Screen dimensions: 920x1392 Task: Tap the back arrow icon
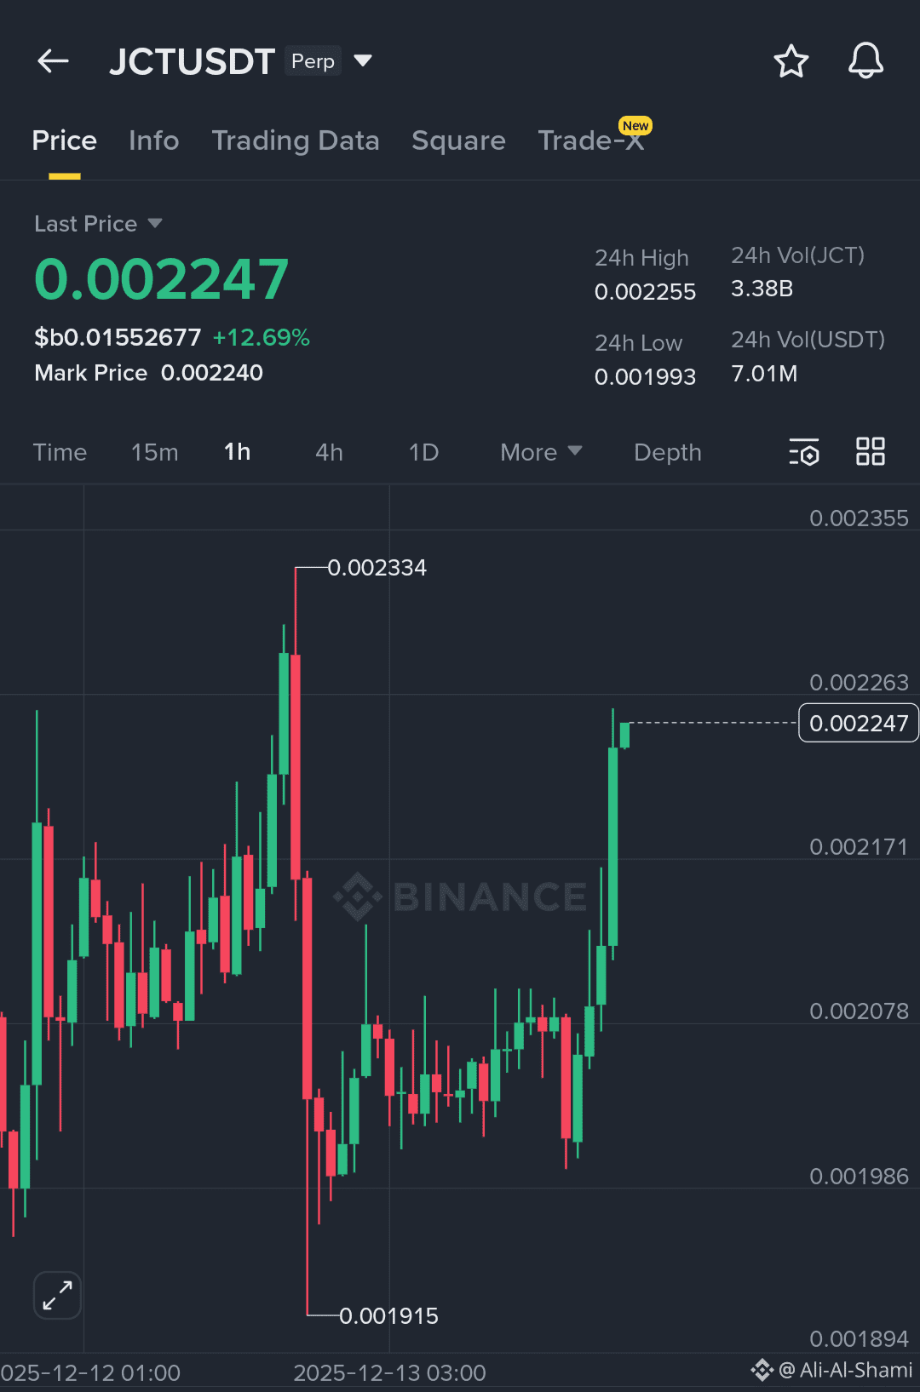pos(53,61)
